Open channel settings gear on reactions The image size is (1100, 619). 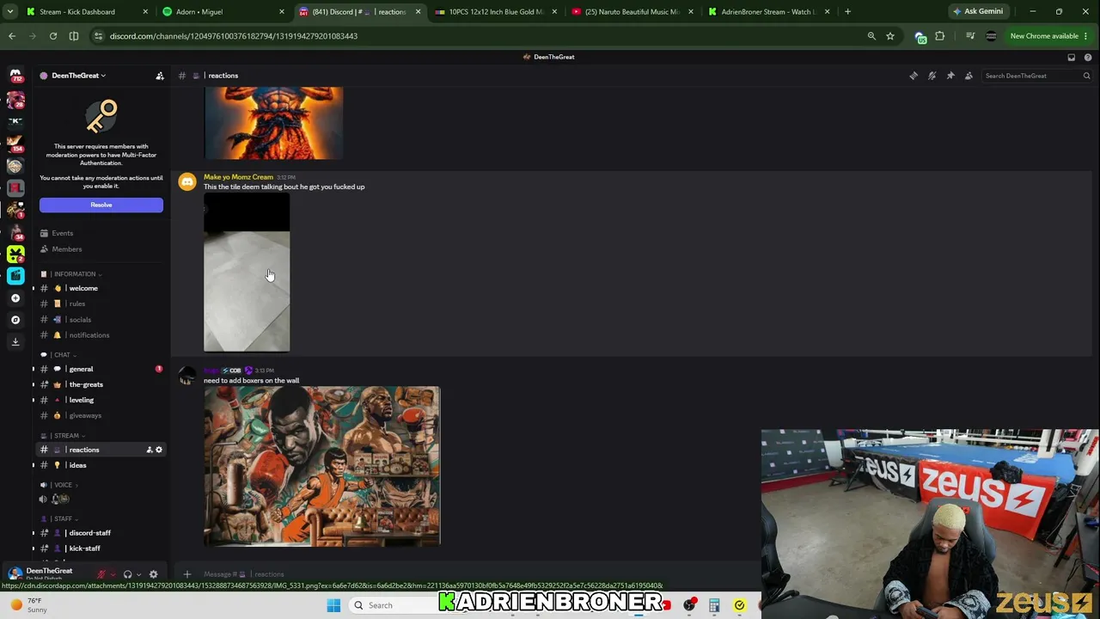[x=159, y=450]
